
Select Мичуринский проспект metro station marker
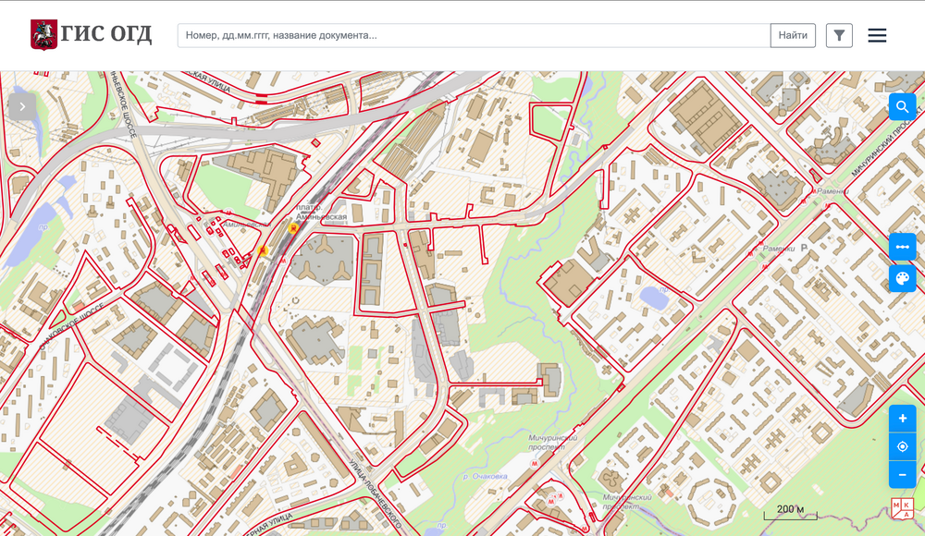(535, 464)
